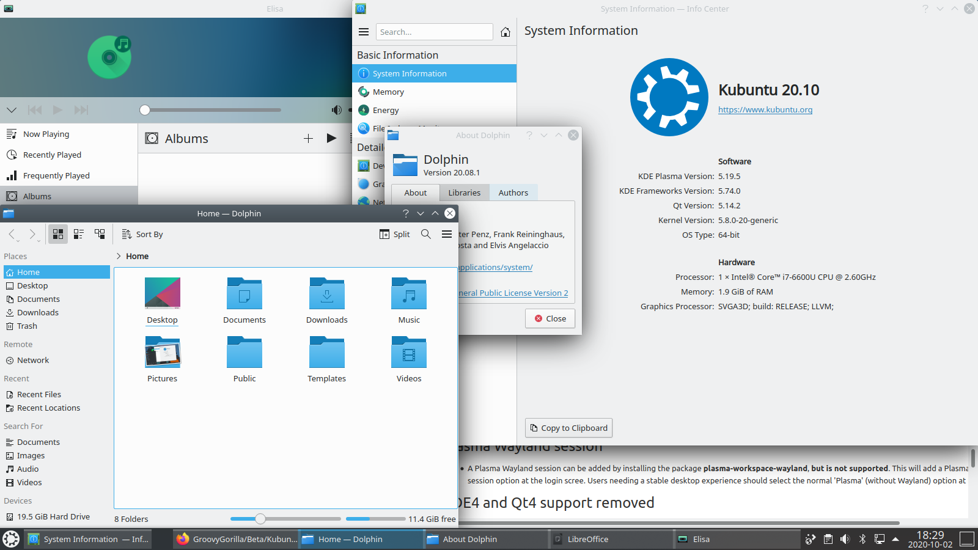Switch Dolphin to compact view mode
Viewport: 978px width, 550px height.
(79, 234)
